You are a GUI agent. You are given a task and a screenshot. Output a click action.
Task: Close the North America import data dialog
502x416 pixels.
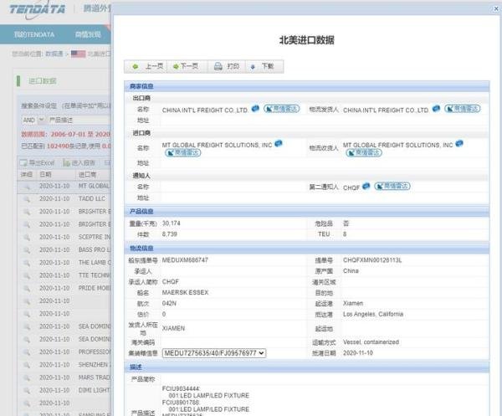pos(496,8)
